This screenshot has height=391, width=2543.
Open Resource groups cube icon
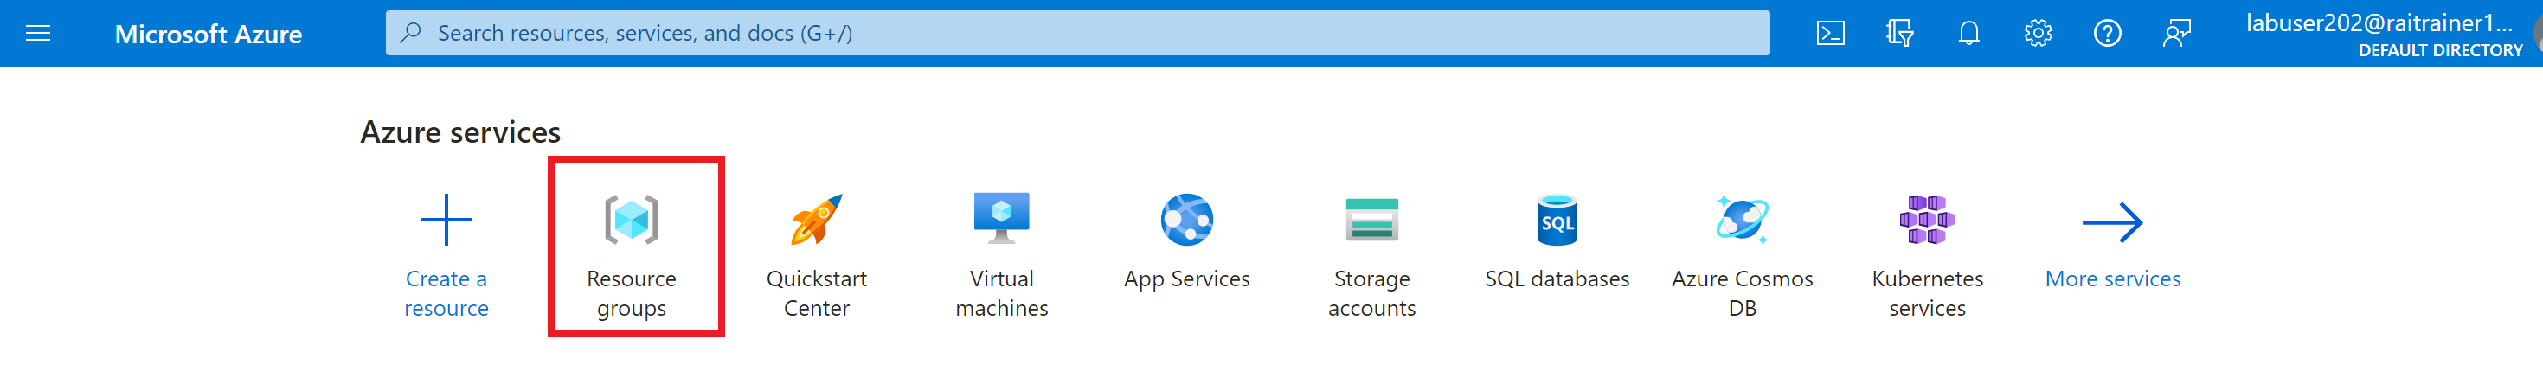tap(632, 219)
